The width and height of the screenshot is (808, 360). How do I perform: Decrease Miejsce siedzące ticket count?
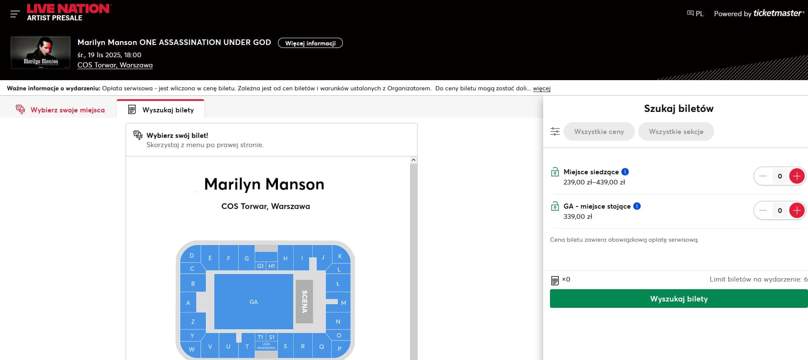(763, 176)
